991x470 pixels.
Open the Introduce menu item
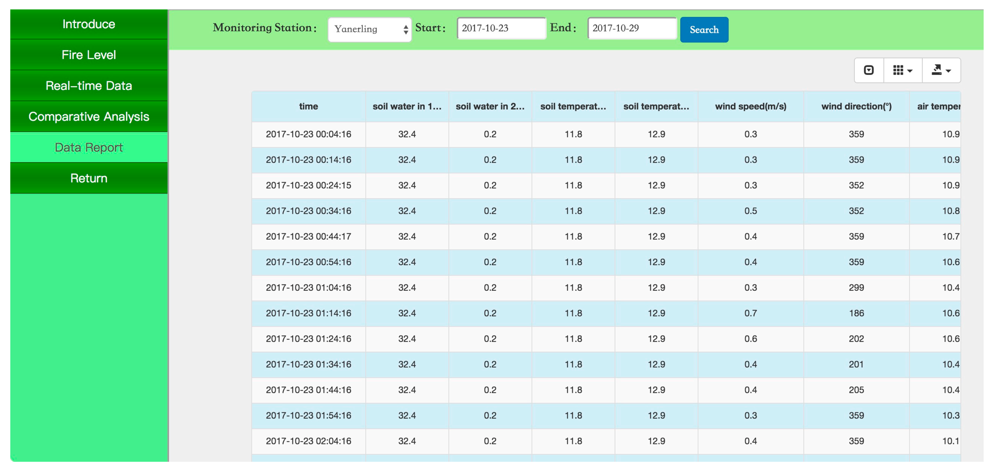(89, 24)
